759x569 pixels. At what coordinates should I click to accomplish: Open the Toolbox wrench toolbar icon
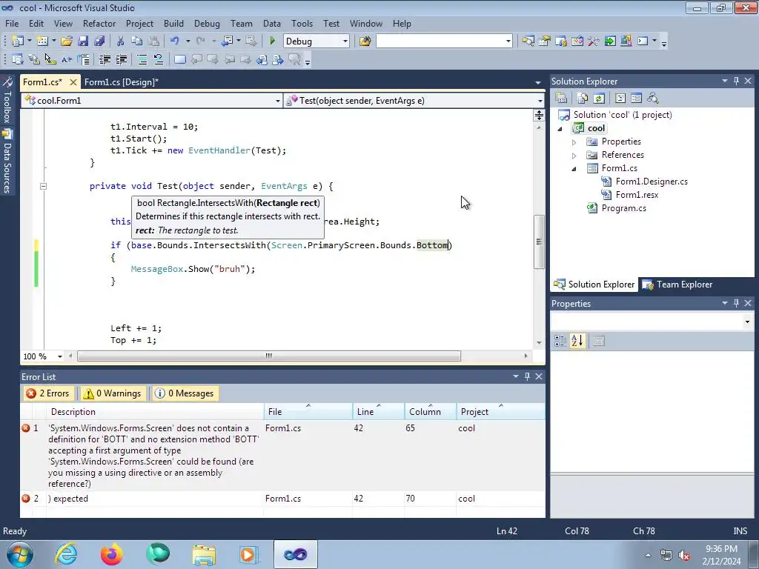[x=594, y=41]
